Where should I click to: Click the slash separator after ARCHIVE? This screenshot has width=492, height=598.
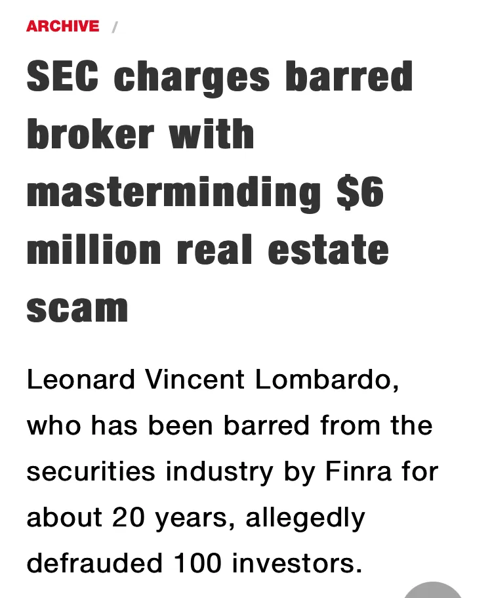pos(115,27)
